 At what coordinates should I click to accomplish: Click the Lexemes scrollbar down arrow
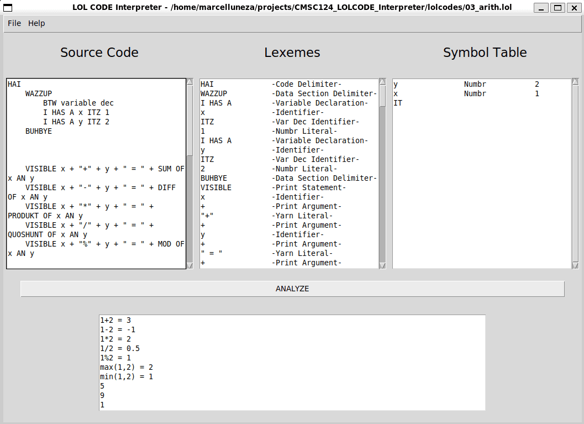pos(382,265)
